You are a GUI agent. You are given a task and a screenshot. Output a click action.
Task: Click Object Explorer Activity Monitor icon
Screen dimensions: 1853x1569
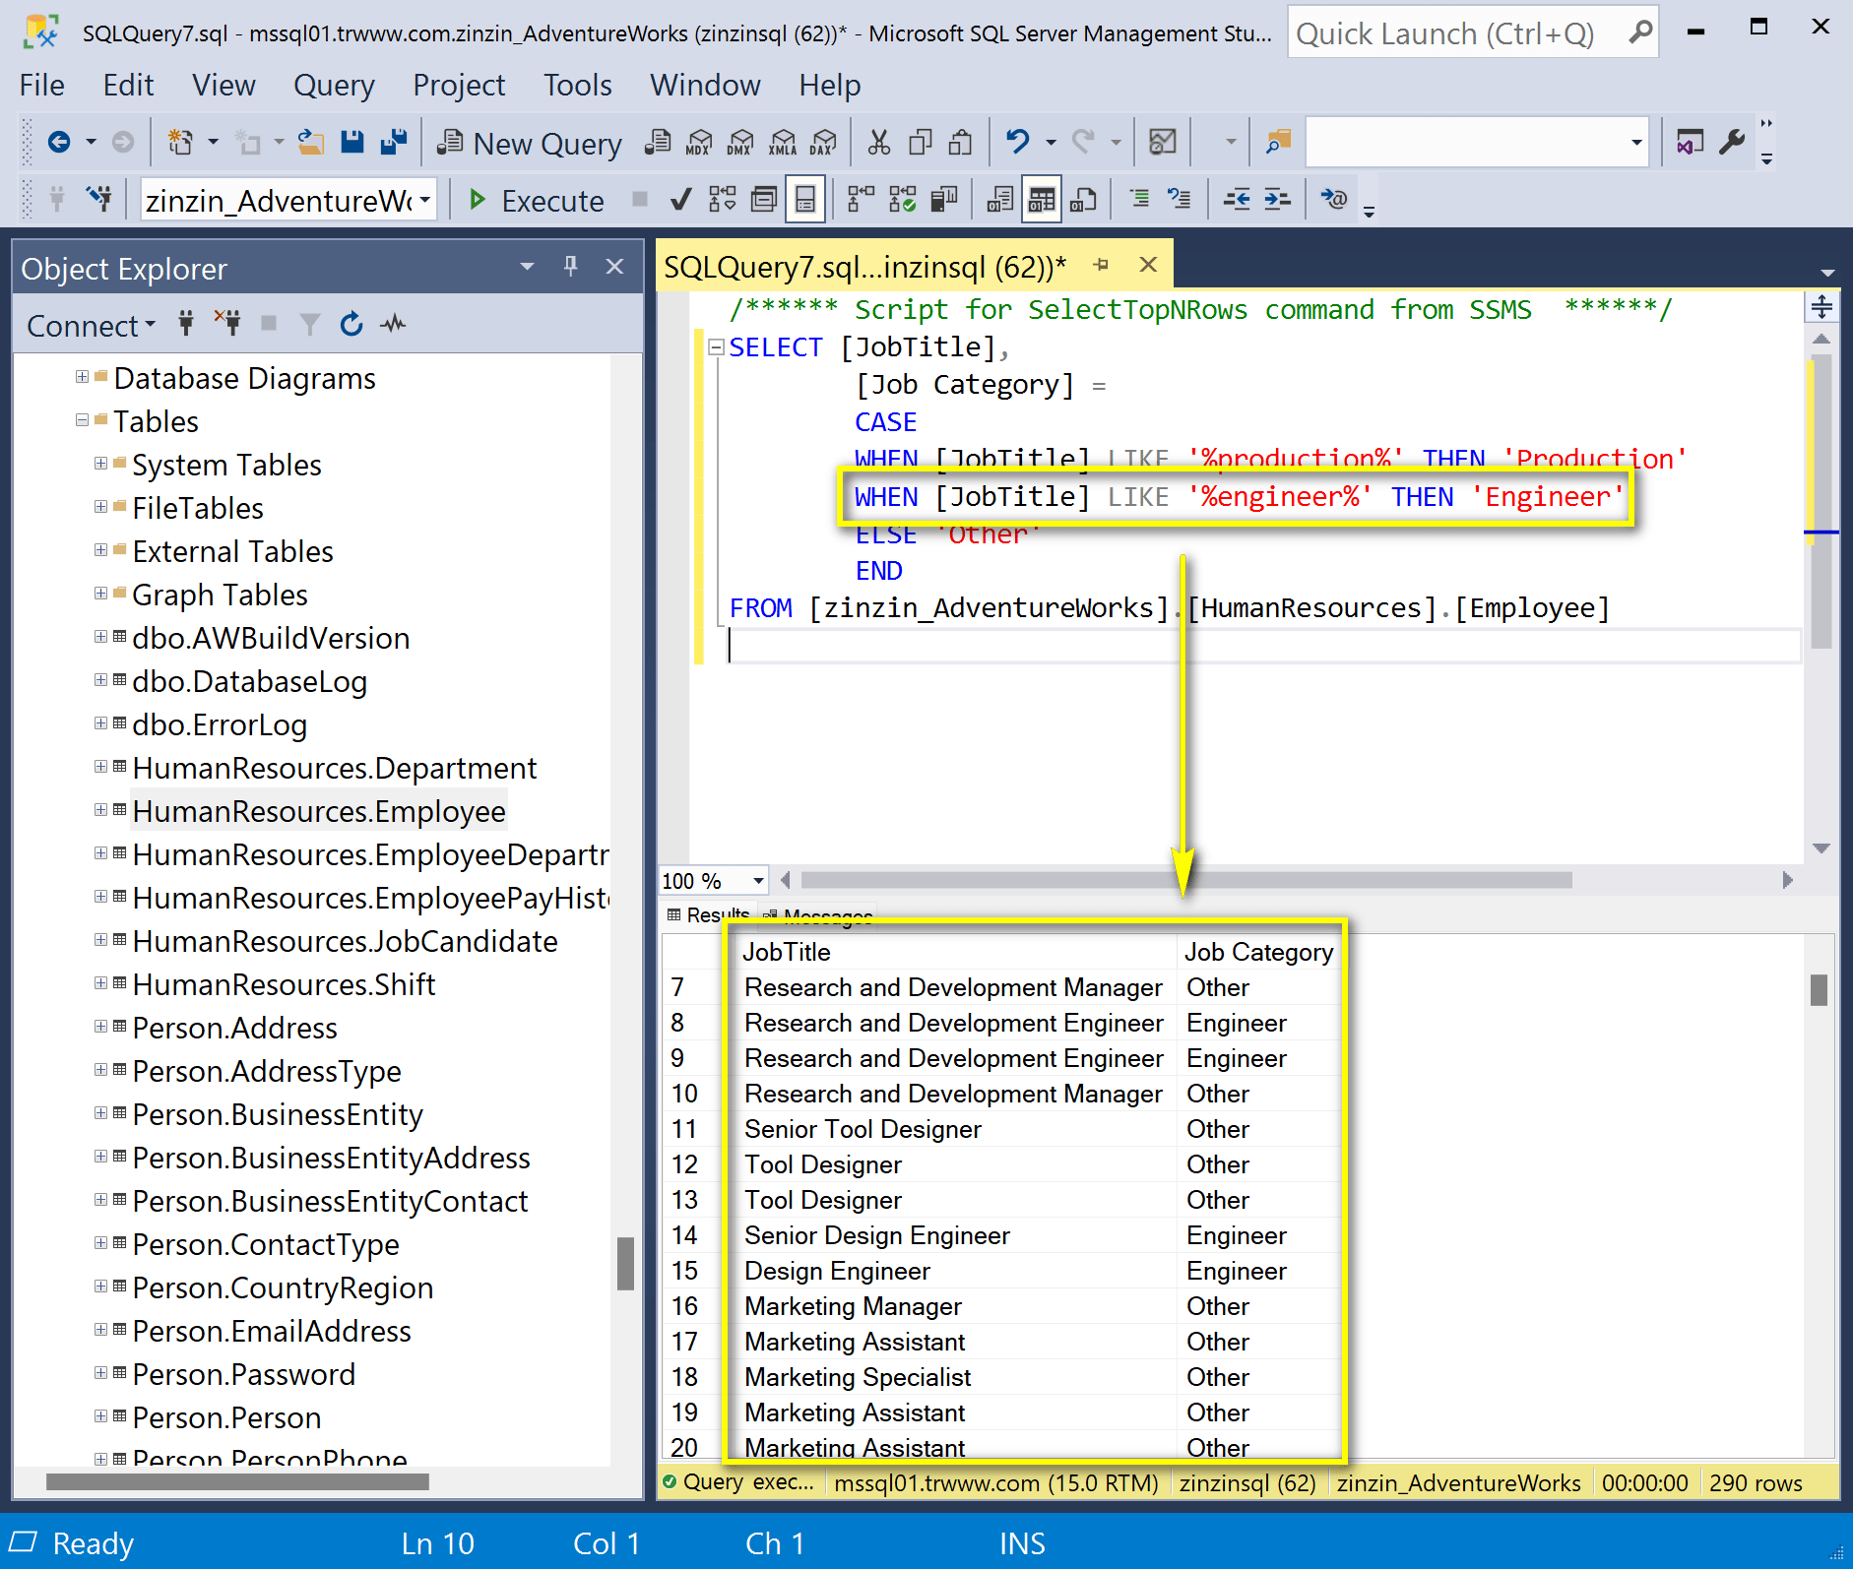point(393,324)
